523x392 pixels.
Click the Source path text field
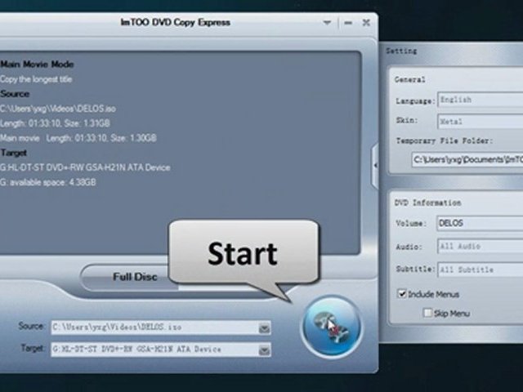[x=153, y=327]
